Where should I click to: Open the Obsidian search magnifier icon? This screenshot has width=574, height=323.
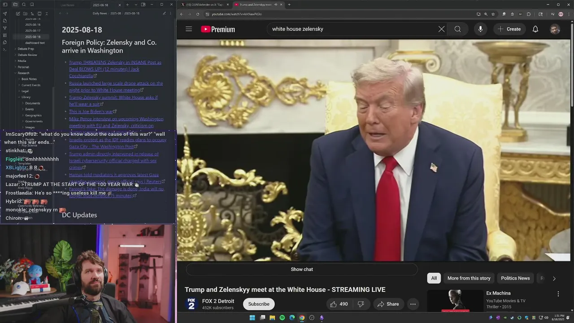pos(24,4)
